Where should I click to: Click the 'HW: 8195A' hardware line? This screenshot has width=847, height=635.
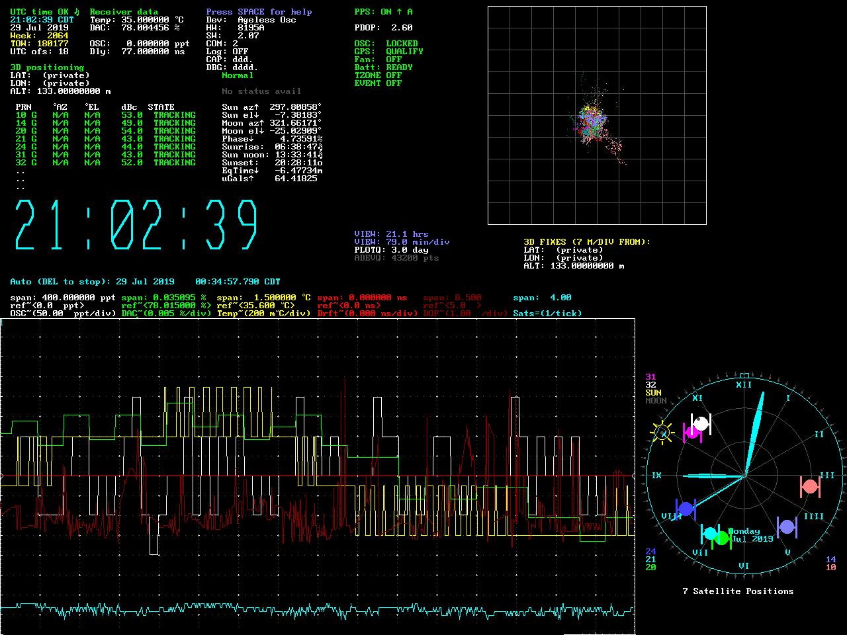(x=235, y=28)
